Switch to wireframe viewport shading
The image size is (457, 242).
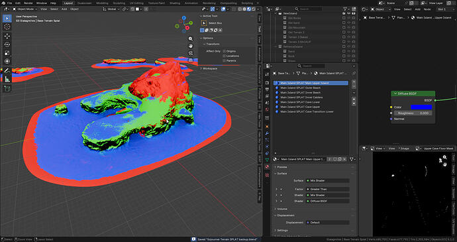240,9
